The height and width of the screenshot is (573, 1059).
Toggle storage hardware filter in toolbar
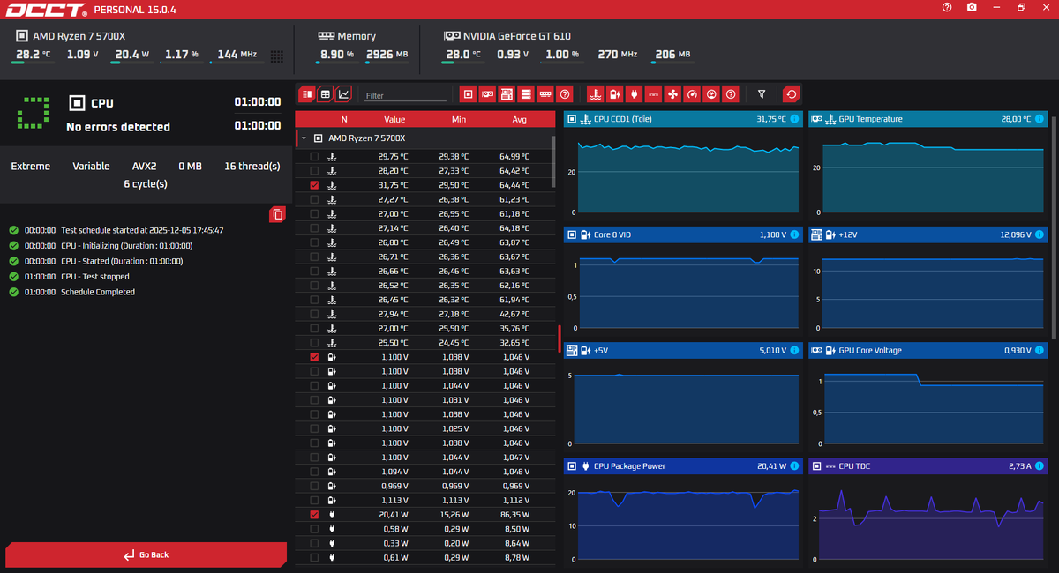[526, 93]
